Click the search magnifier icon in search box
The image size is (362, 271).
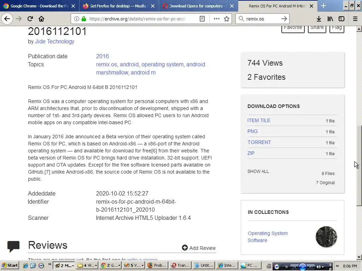pyautogui.click(x=241, y=19)
